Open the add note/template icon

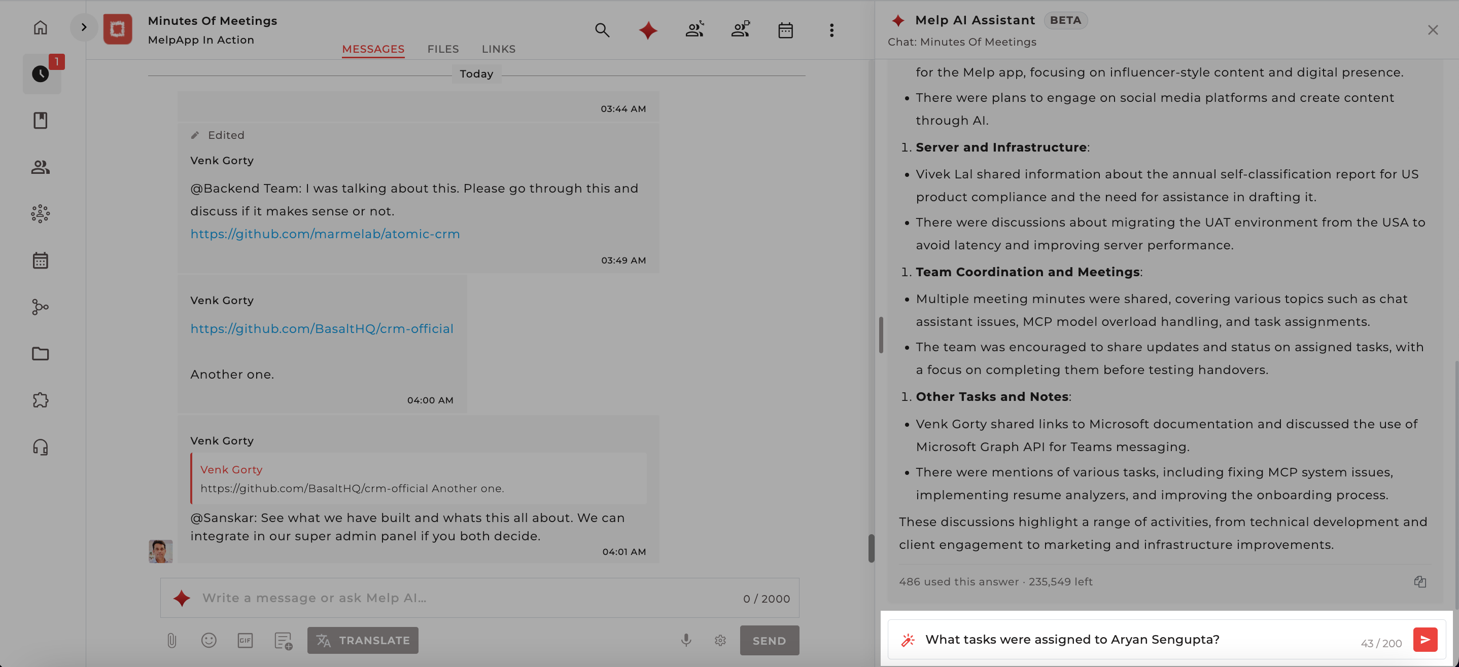click(x=283, y=641)
